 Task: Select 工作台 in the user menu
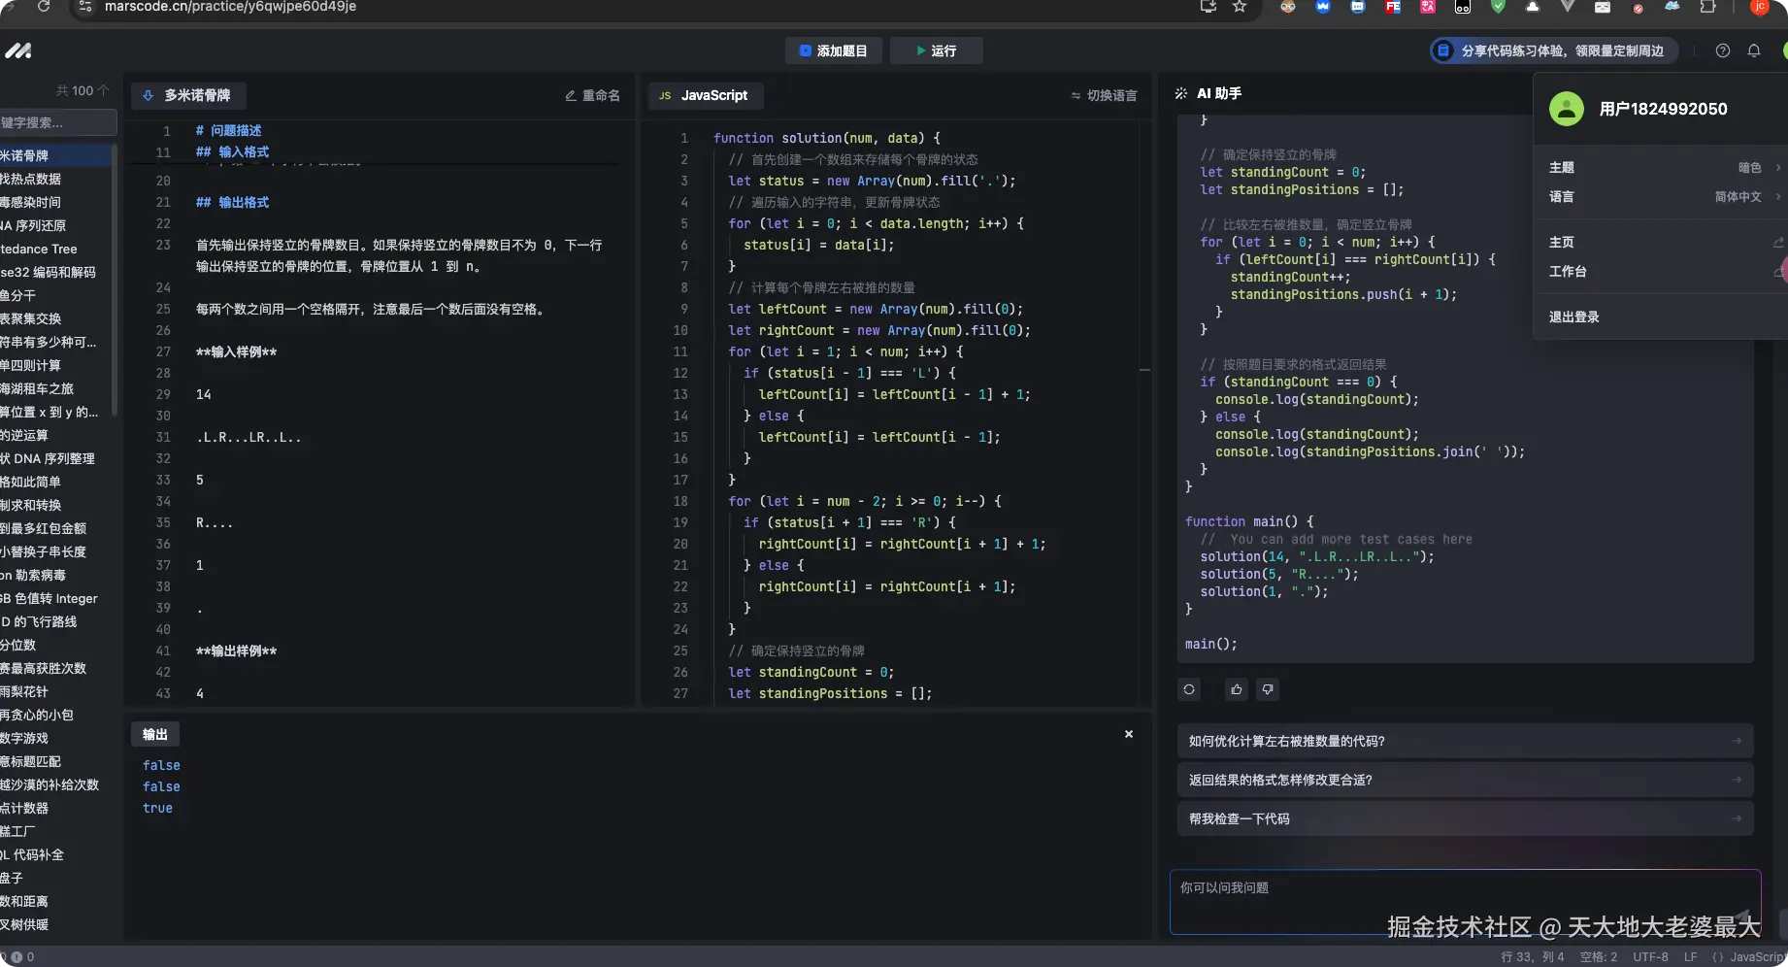[x=1568, y=272]
